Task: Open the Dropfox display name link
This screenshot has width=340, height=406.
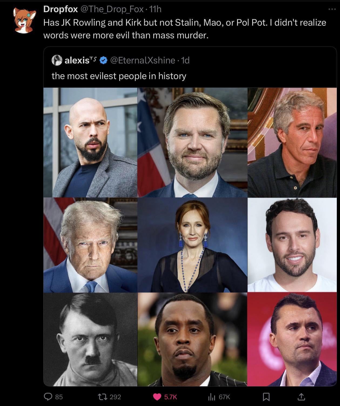Action: (x=60, y=9)
